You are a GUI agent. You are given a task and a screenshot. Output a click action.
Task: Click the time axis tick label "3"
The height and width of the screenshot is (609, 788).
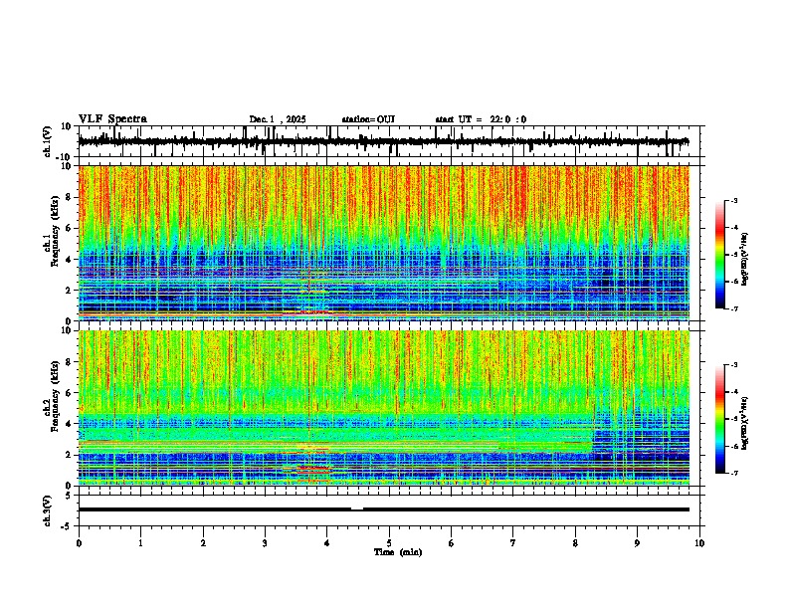pos(265,543)
